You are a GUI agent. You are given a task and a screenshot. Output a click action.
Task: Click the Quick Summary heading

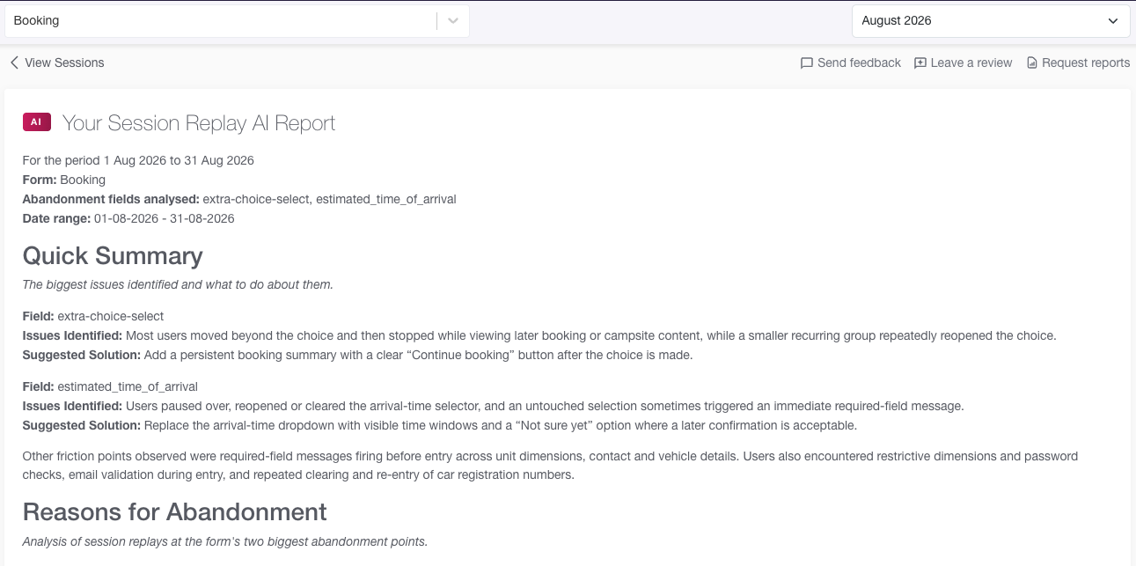[x=113, y=256]
